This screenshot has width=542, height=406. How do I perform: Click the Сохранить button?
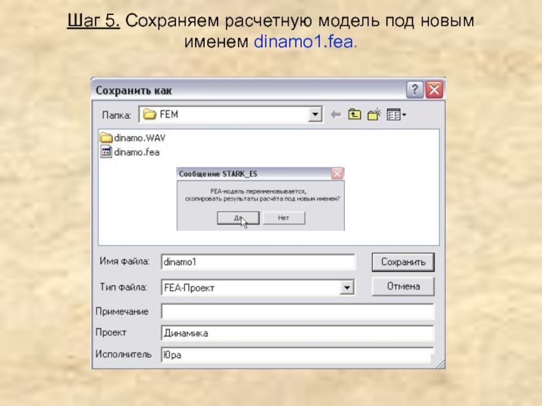pos(403,262)
